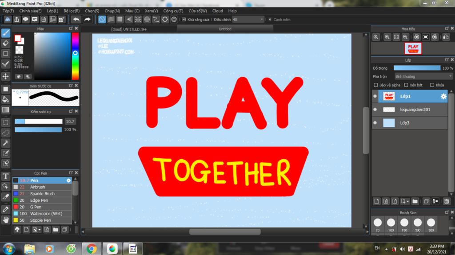The image size is (455, 255).
Task: Enable the circle snap icon
Action: (x=147, y=20)
